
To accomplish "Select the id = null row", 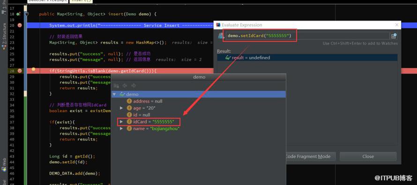I will click(x=198, y=115).
